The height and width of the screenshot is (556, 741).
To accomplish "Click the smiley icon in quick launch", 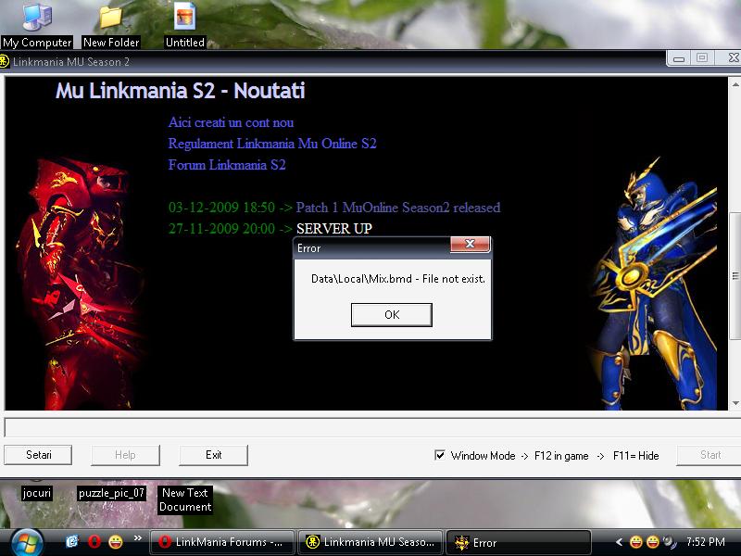I will (x=115, y=542).
